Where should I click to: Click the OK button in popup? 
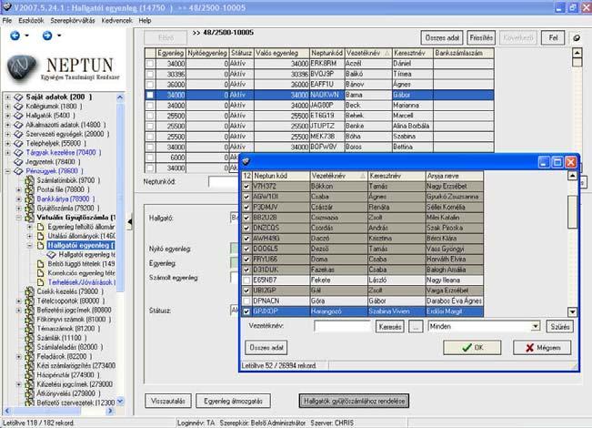(x=472, y=348)
